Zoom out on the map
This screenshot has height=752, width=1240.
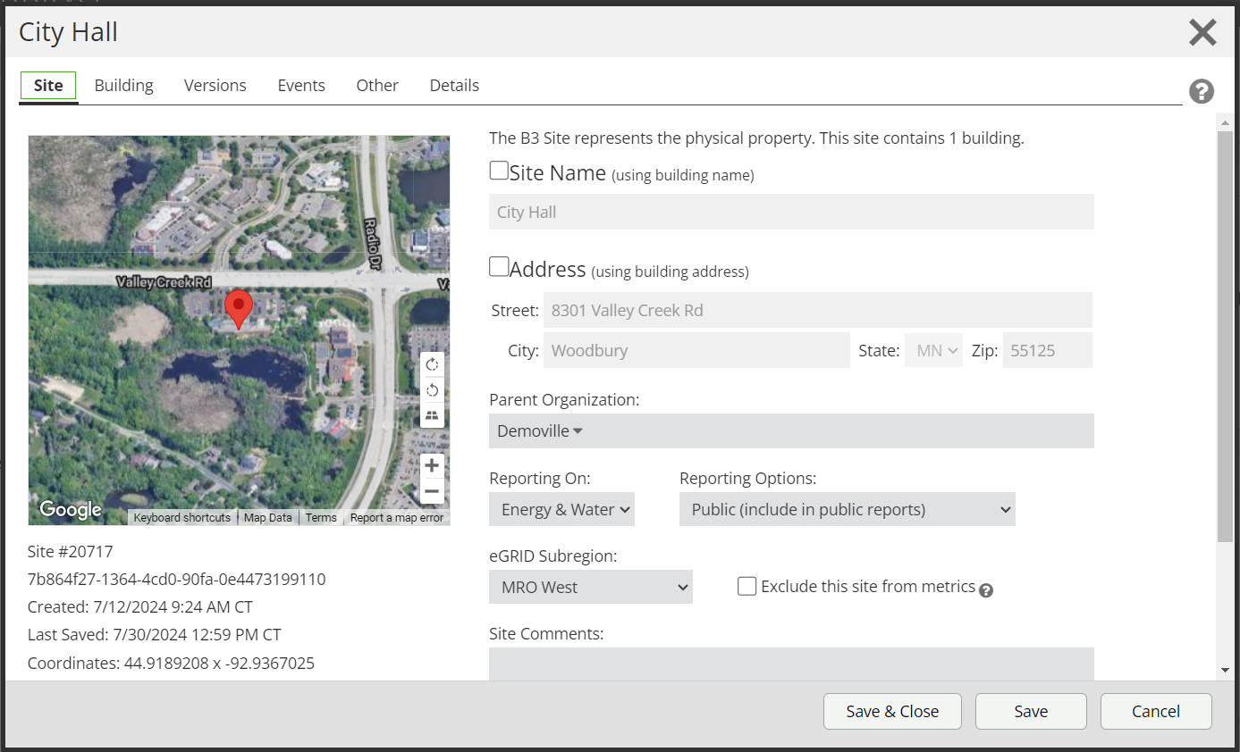[433, 491]
